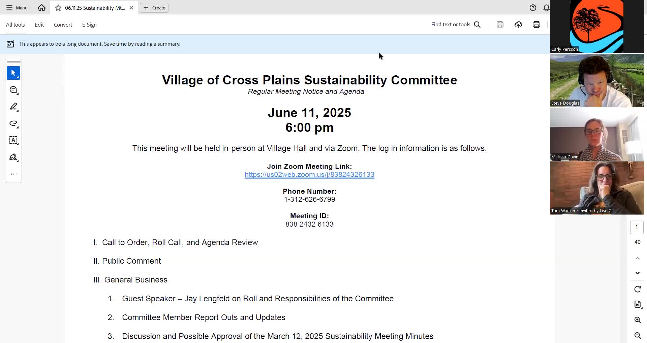Open the Edit tab
This screenshot has width=647, height=343.
pyautogui.click(x=39, y=25)
